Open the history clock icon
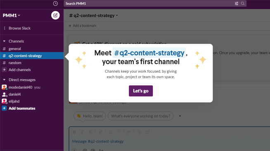Image resolution: width=270 pixels, height=151 pixels. [55, 3]
